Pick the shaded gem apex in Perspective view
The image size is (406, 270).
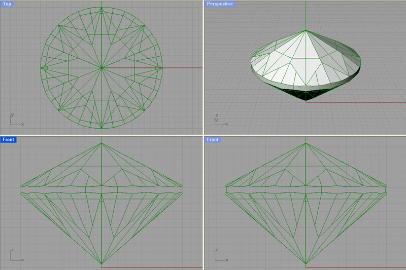pos(306,30)
